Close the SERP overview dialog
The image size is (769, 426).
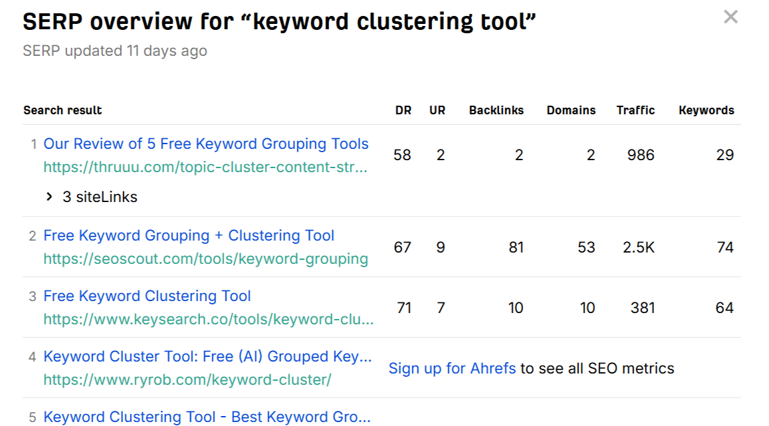[x=730, y=17]
